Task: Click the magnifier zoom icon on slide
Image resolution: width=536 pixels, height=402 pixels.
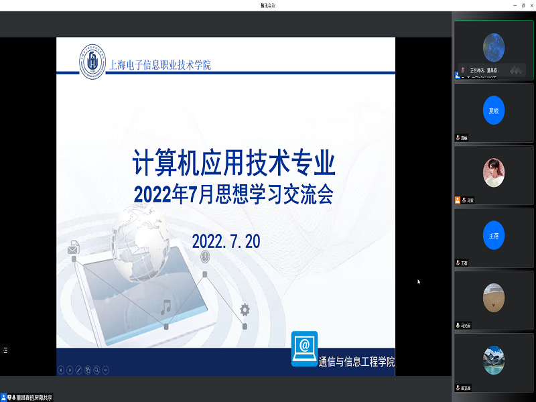Action: pos(96,370)
